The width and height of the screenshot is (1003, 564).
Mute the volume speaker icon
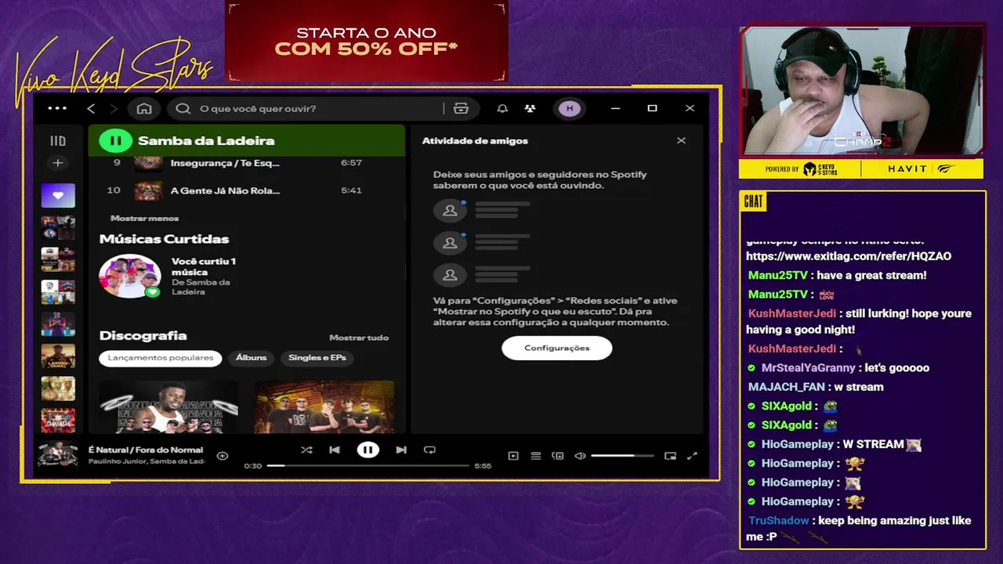pos(580,455)
